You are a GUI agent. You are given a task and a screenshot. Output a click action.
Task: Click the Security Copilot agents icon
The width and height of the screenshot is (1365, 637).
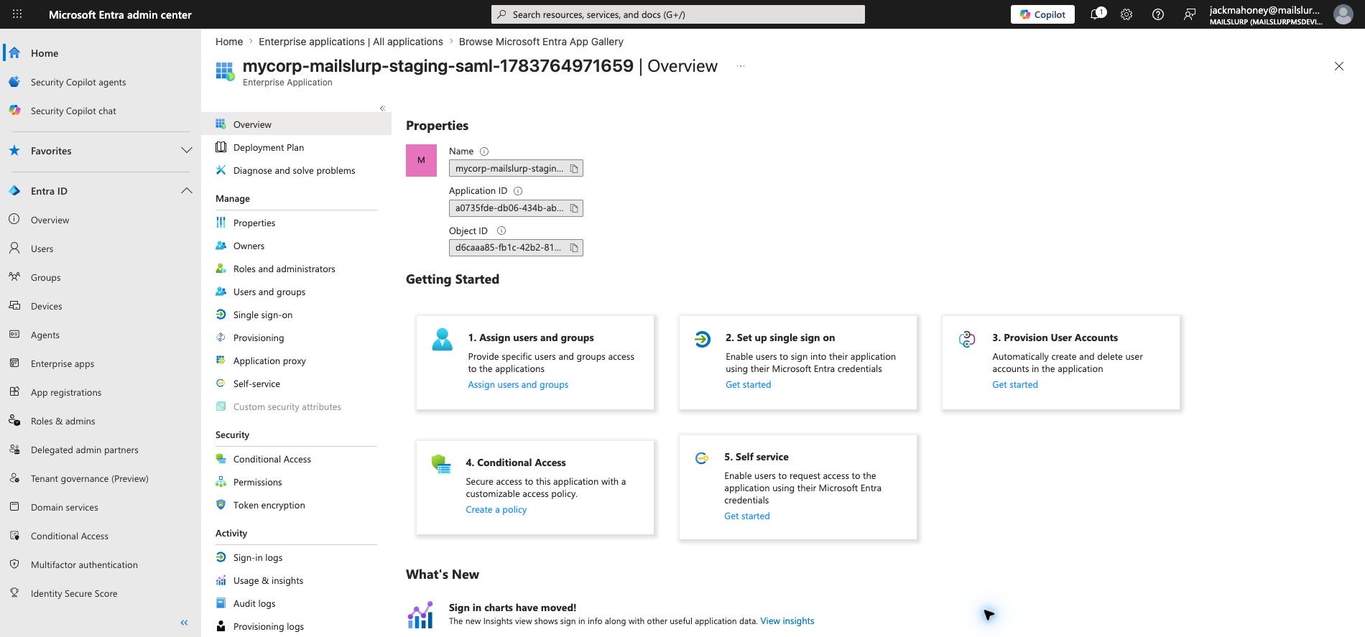(x=14, y=82)
